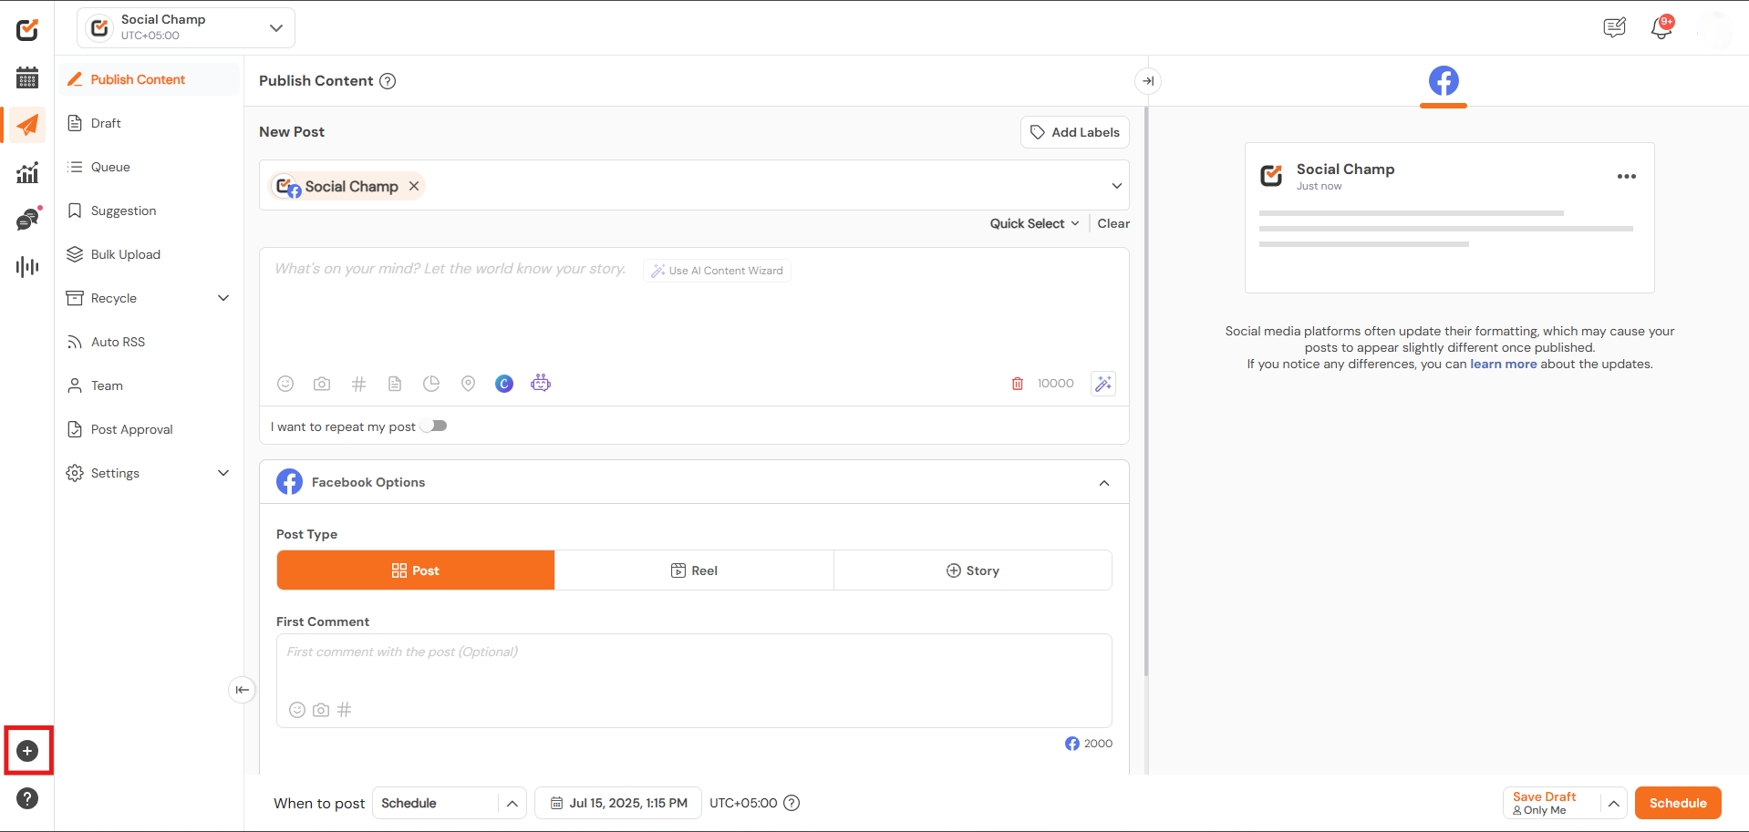The height and width of the screenshot is (832, 1749).
Task: Open the analytics bar chart icon
Action: [x=27, y=172]
